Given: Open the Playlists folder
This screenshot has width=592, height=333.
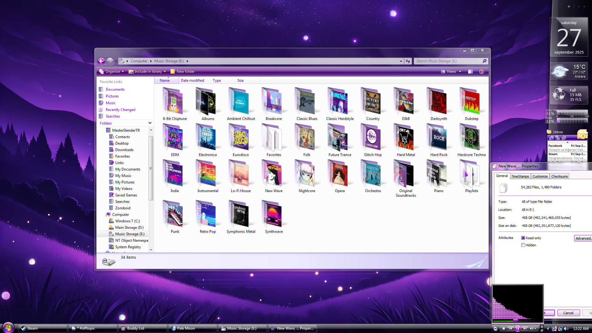Looking at the screenshot, I should pos(472,176).
